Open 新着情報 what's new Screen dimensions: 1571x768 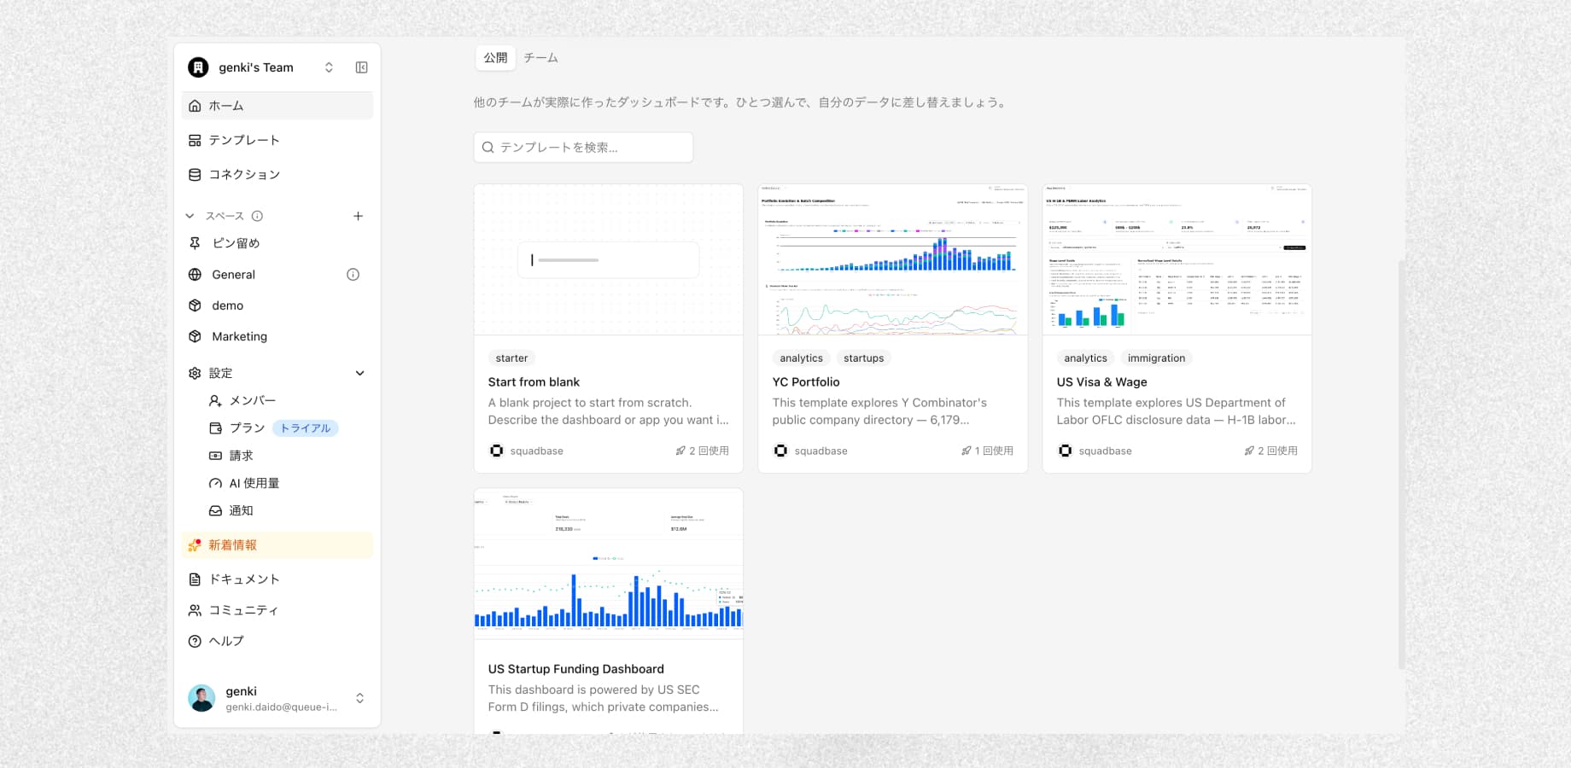click(277, 545)
